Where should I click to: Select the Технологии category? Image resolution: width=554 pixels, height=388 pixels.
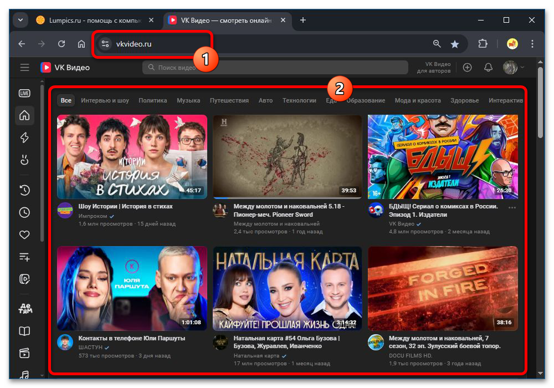click(299, 100)
